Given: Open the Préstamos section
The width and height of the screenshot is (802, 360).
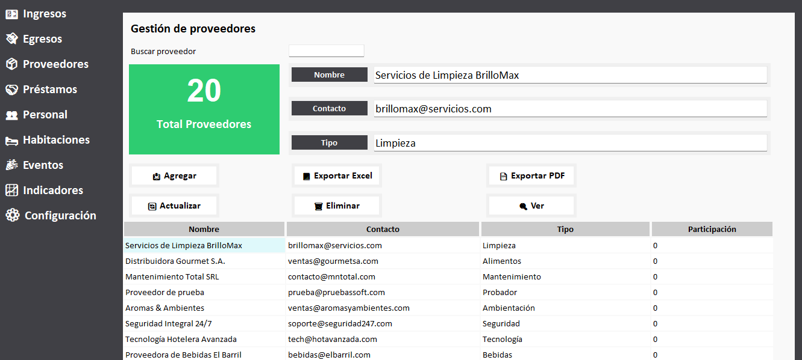Looking at the screenshot, I should [x=50, y=90].
